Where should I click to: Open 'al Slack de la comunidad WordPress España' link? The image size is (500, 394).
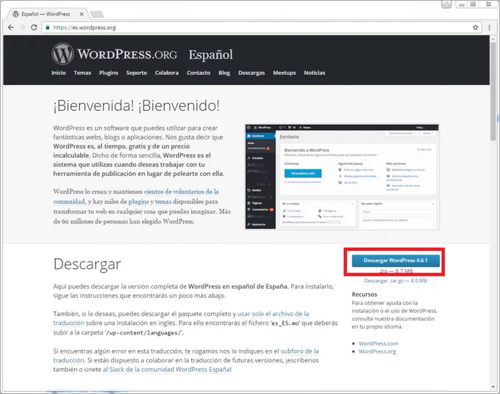click(x=166, y=370)
